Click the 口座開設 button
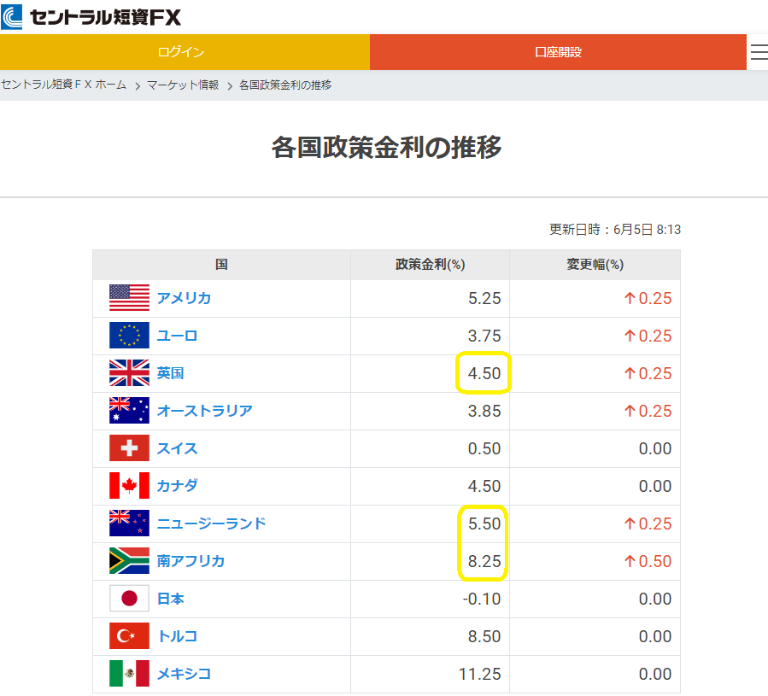768x696 pixels. click(x=558, y=52)
